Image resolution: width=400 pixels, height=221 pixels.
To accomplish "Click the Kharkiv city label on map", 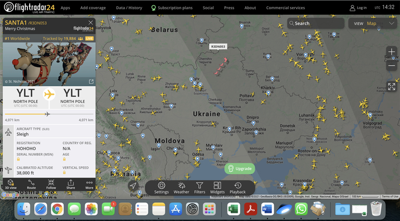I will [267, 87].
